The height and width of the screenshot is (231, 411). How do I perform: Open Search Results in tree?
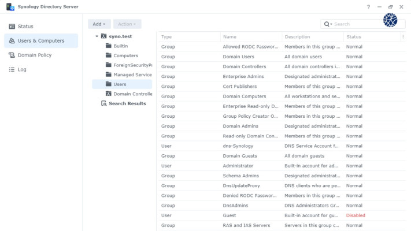[x=127, y=103]
